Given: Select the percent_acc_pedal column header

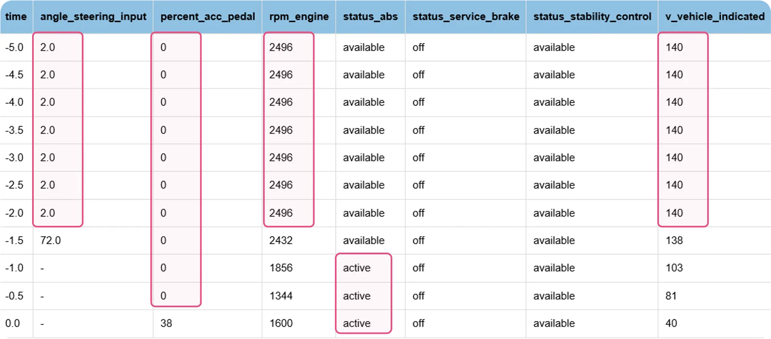Looking at the screenshot, I should (x=208, y=16).
